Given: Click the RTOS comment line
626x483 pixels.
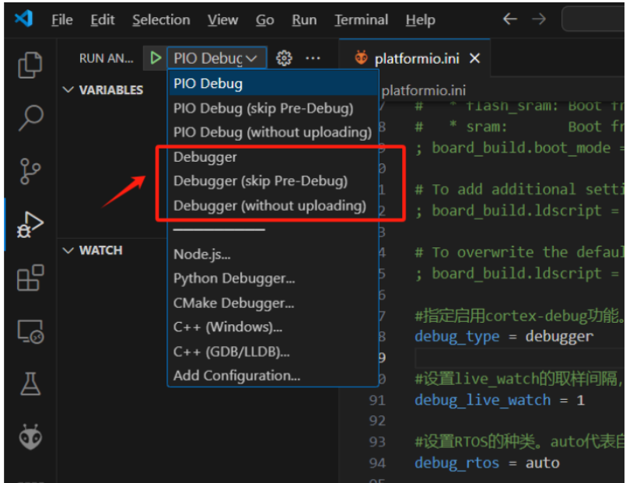Looking at the screenshot, I should (519, 442).
